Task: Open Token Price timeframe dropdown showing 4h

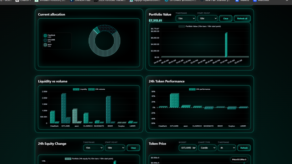Action: click(x=227, y=148)
